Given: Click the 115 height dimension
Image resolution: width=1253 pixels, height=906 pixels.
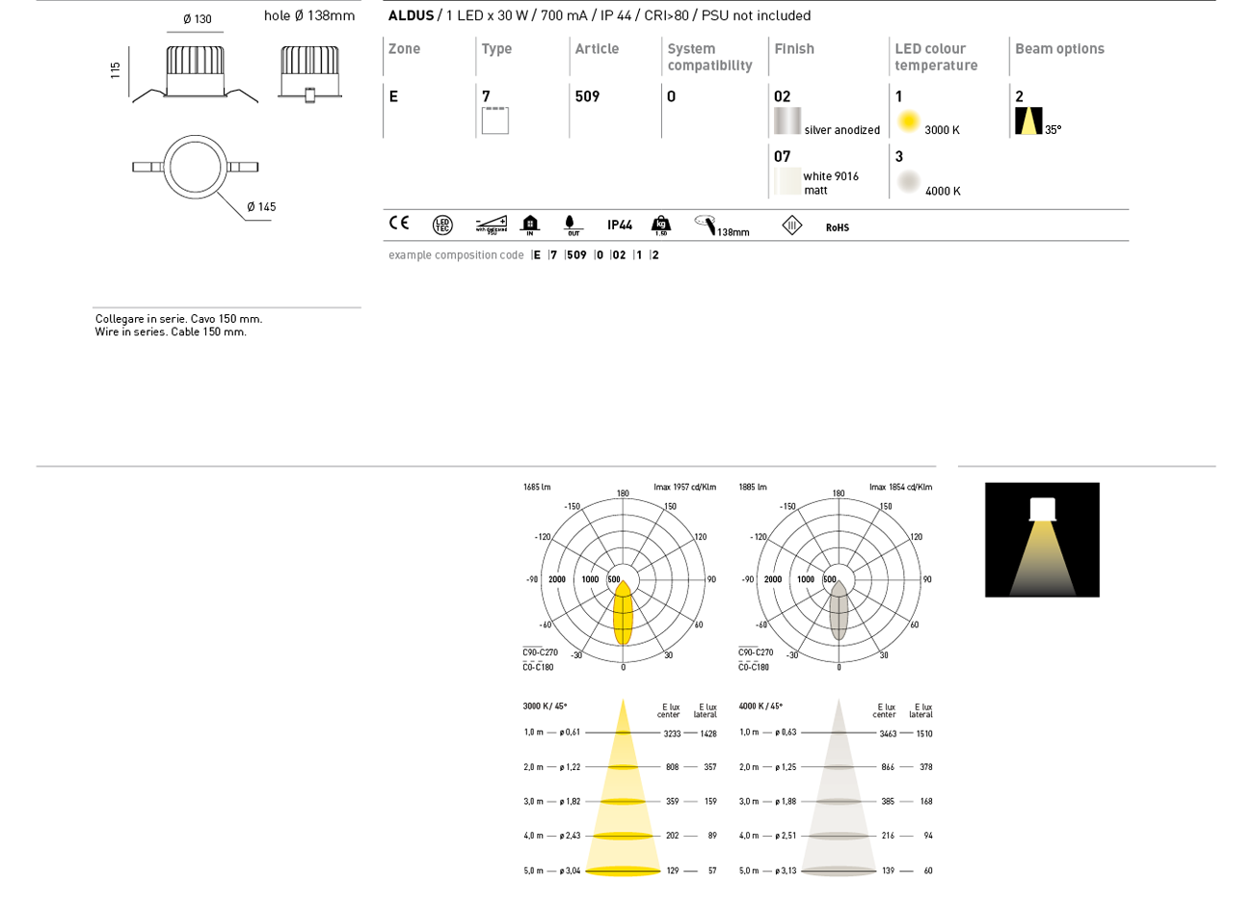Looking at the screenshot, I should [x=116, y=70].
